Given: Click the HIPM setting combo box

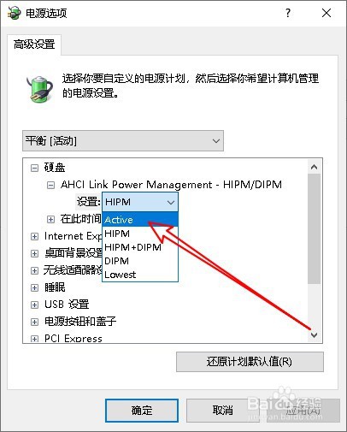Looking at the screenshot, I should click(x=140, y=202).
